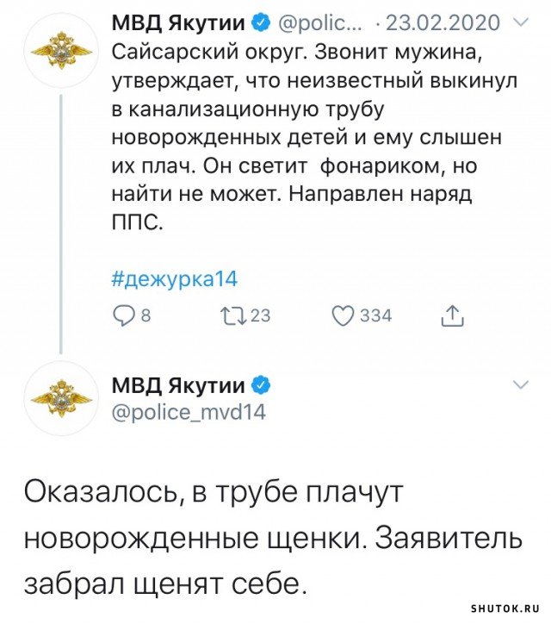Open the #дежурка14 hashtag link
The height and width of the screenshot is (624, 551).
point(175,279)
